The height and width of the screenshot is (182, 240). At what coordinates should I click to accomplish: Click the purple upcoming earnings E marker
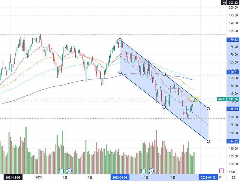click(x=221, y=171)
